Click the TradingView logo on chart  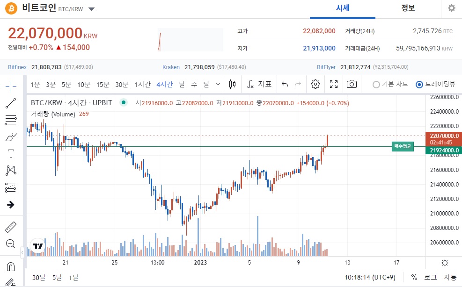(38, 246)
